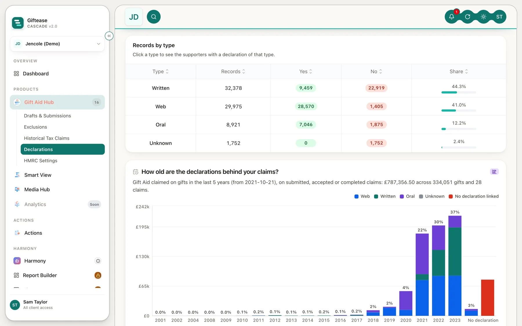The image size is (522, 326).
Task: Click the info icon next to Harmony
Action: point(98,261)
